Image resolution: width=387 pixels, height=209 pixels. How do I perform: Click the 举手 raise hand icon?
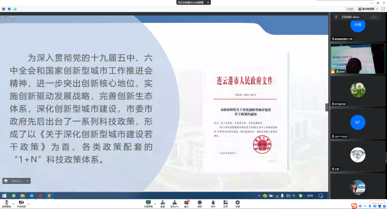click(213, 202)
